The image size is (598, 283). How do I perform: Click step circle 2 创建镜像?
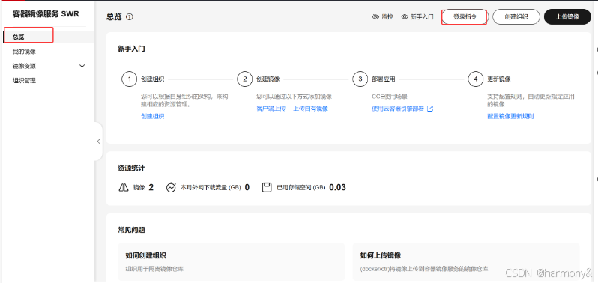[244, 79]
